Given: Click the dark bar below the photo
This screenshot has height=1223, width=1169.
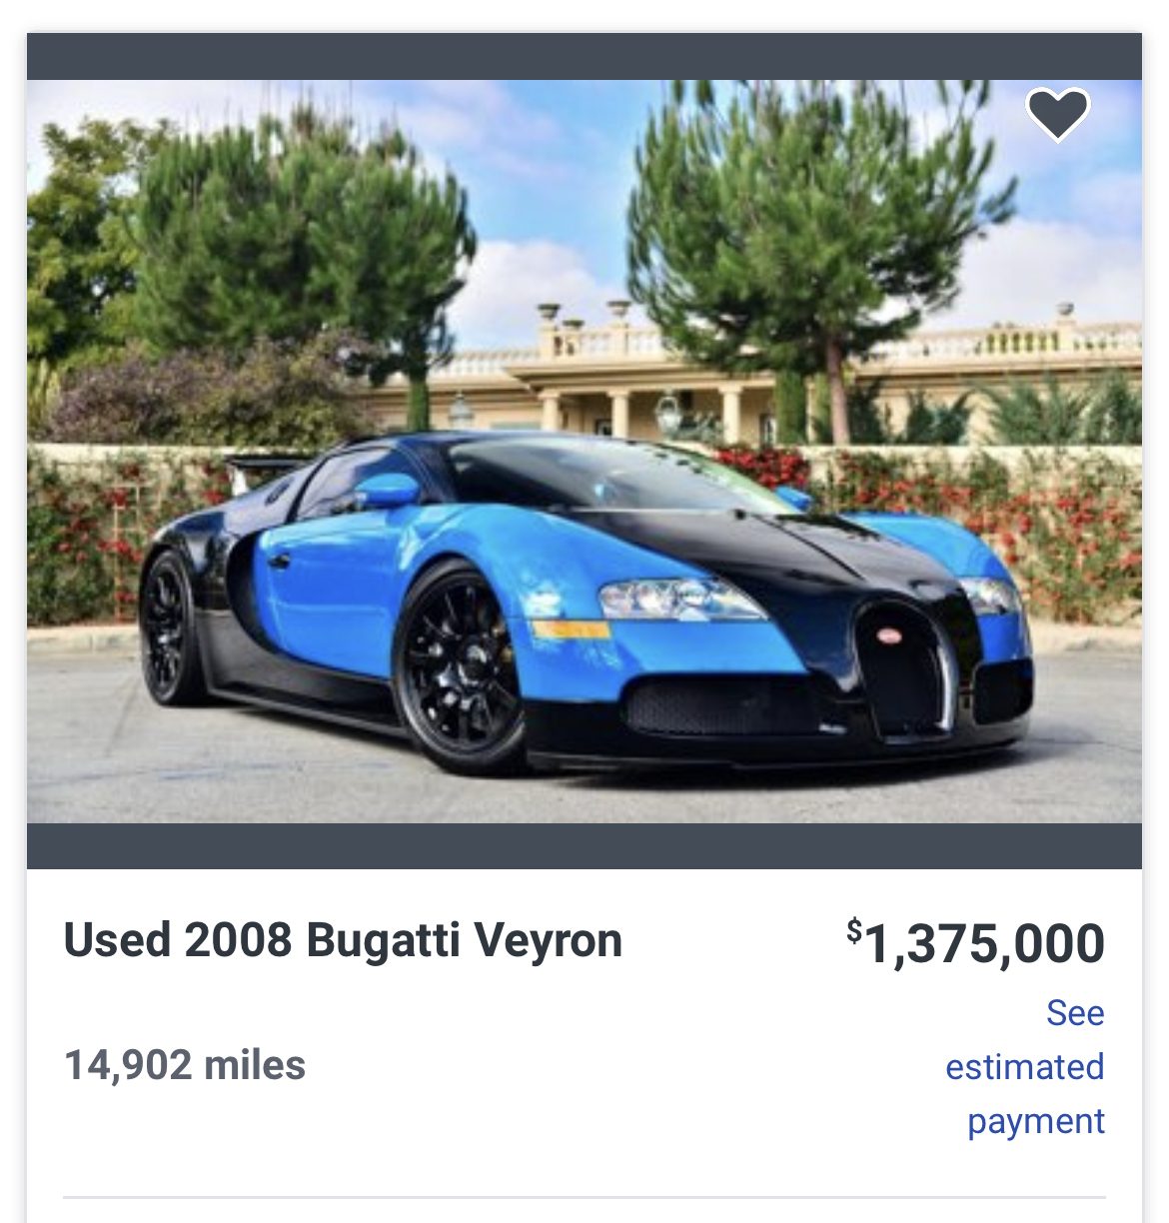Looking at the screenshot, I should click(x=584, y=846).
